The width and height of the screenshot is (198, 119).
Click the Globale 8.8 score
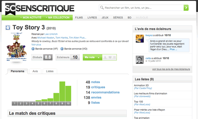(x=42, y=57)
